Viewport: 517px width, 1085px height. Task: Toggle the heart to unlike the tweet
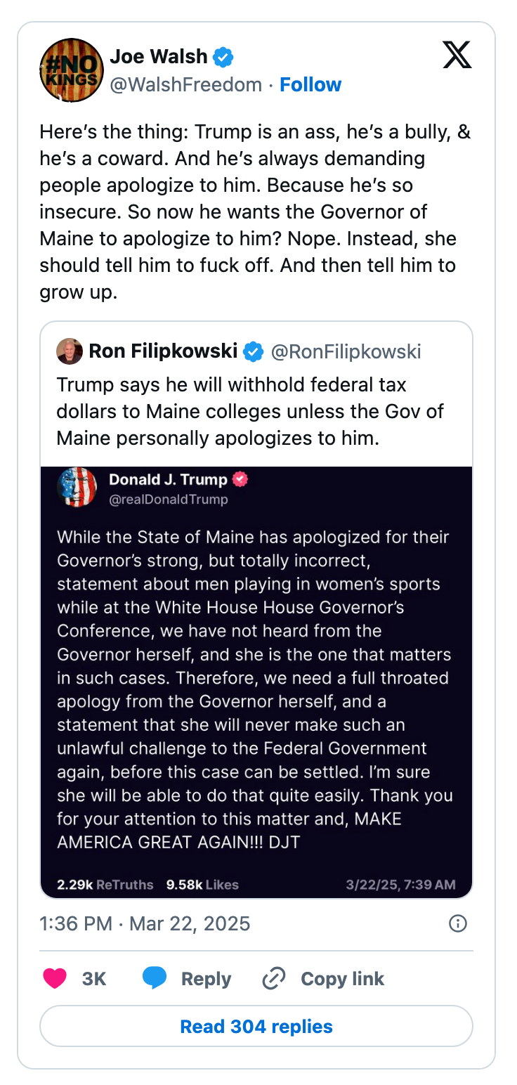point(54,978)
